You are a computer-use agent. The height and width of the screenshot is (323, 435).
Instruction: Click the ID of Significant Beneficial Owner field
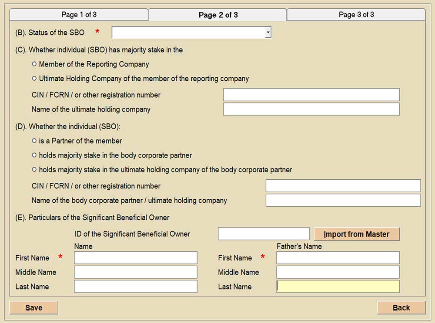[263, 234]
